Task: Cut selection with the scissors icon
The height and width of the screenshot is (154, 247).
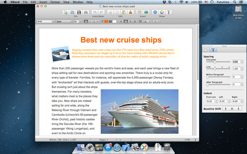Action: (x=110, y=12)
